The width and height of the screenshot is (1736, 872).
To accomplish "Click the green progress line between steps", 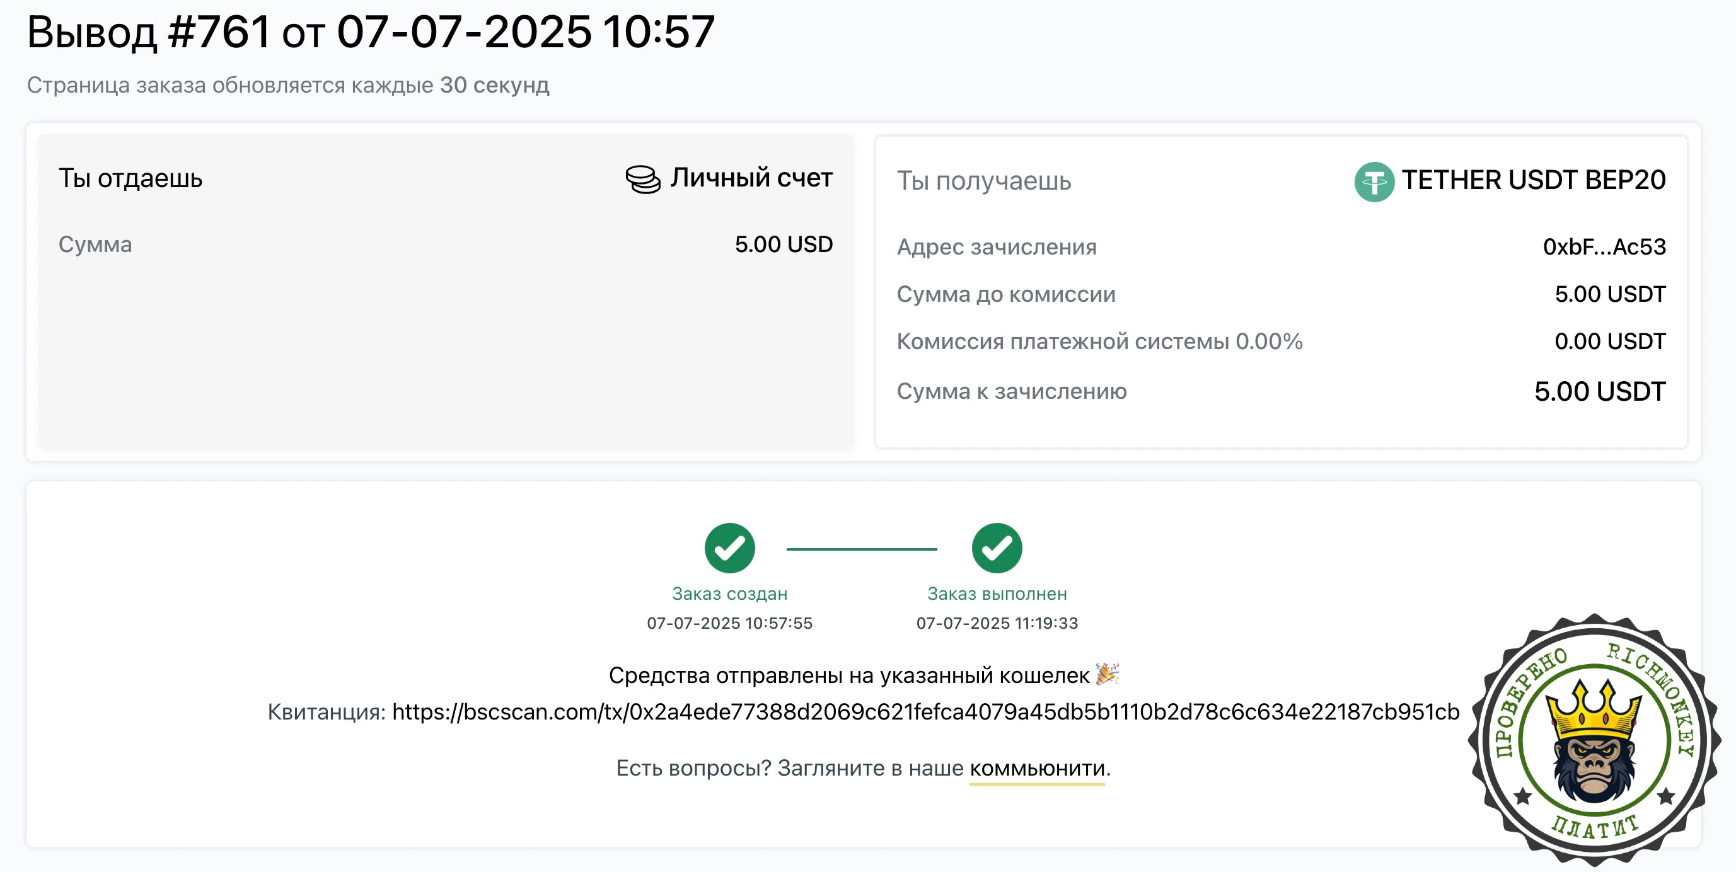I will coord(861,549).
